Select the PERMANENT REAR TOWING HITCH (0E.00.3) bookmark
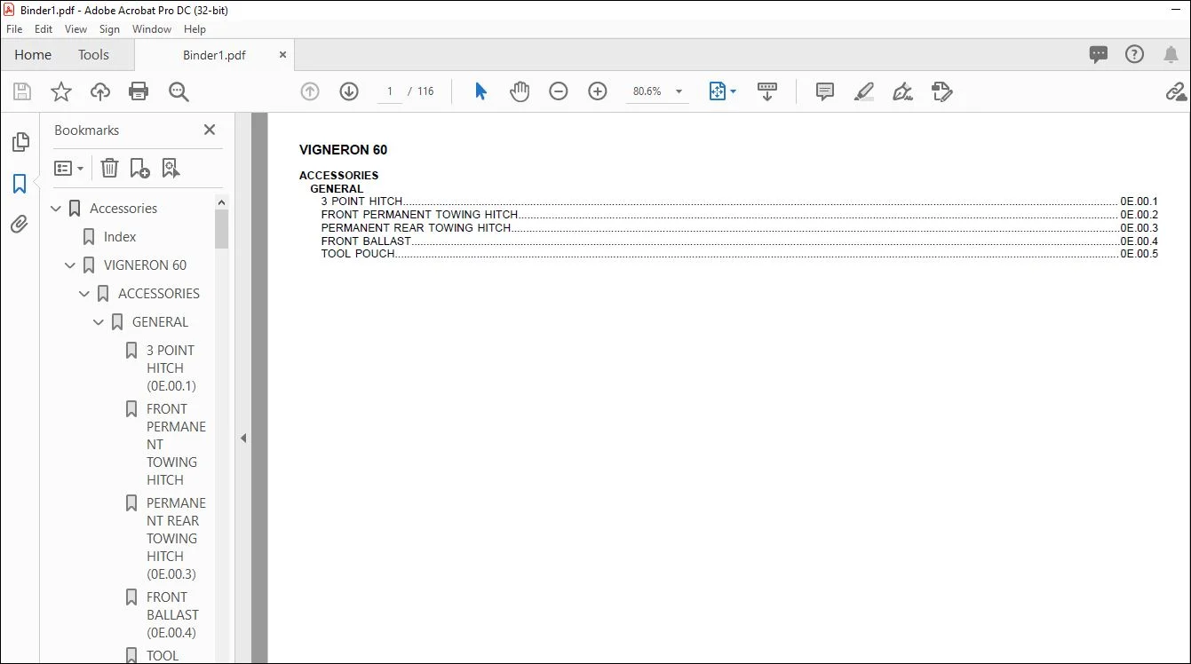1191x664 pixels. pyautogui.click(x=176, y=539)
